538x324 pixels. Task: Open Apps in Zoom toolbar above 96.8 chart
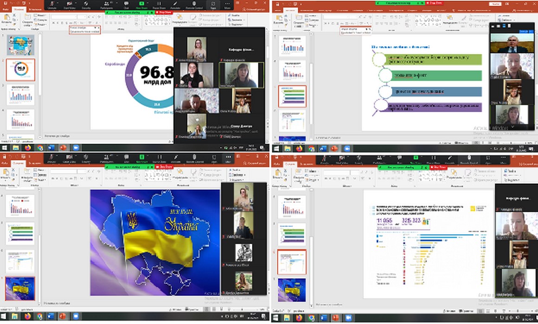pyautogui.click(x=213, y=4)
